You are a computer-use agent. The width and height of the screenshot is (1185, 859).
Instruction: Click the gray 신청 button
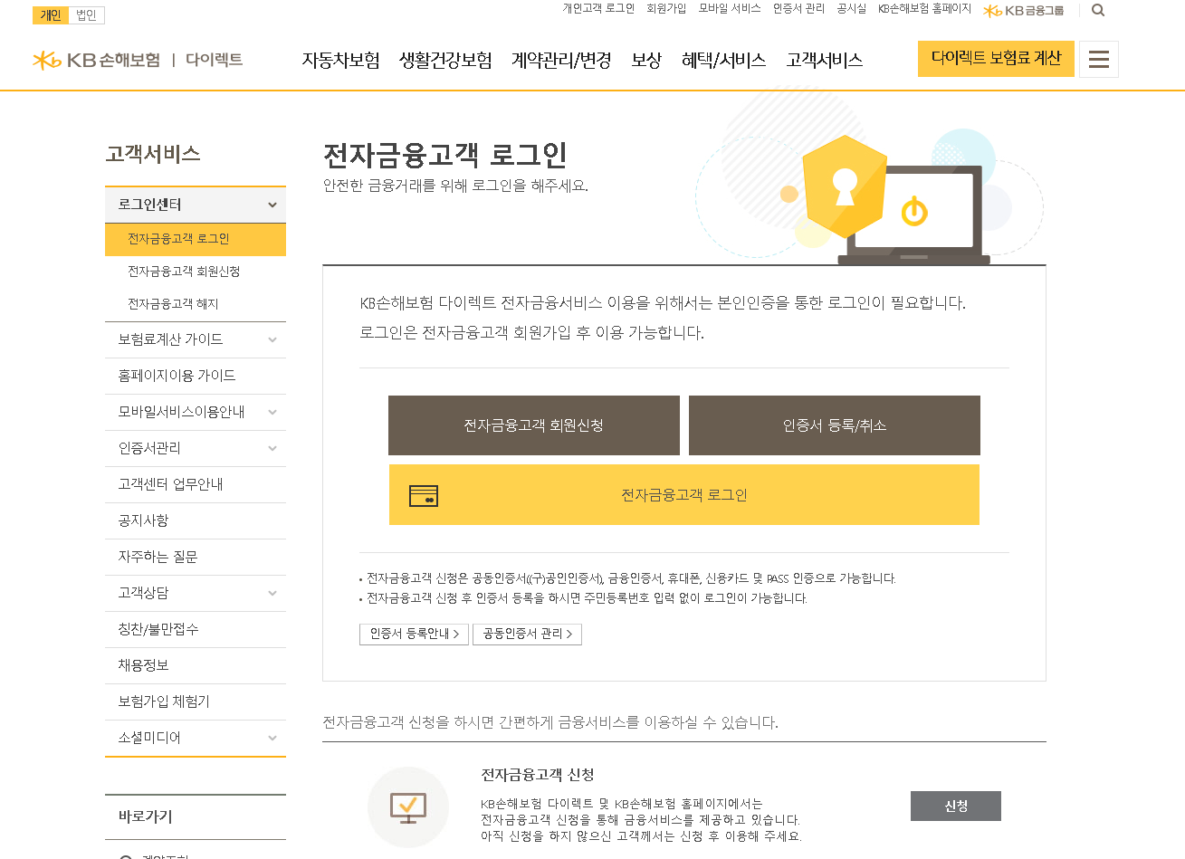956,806
